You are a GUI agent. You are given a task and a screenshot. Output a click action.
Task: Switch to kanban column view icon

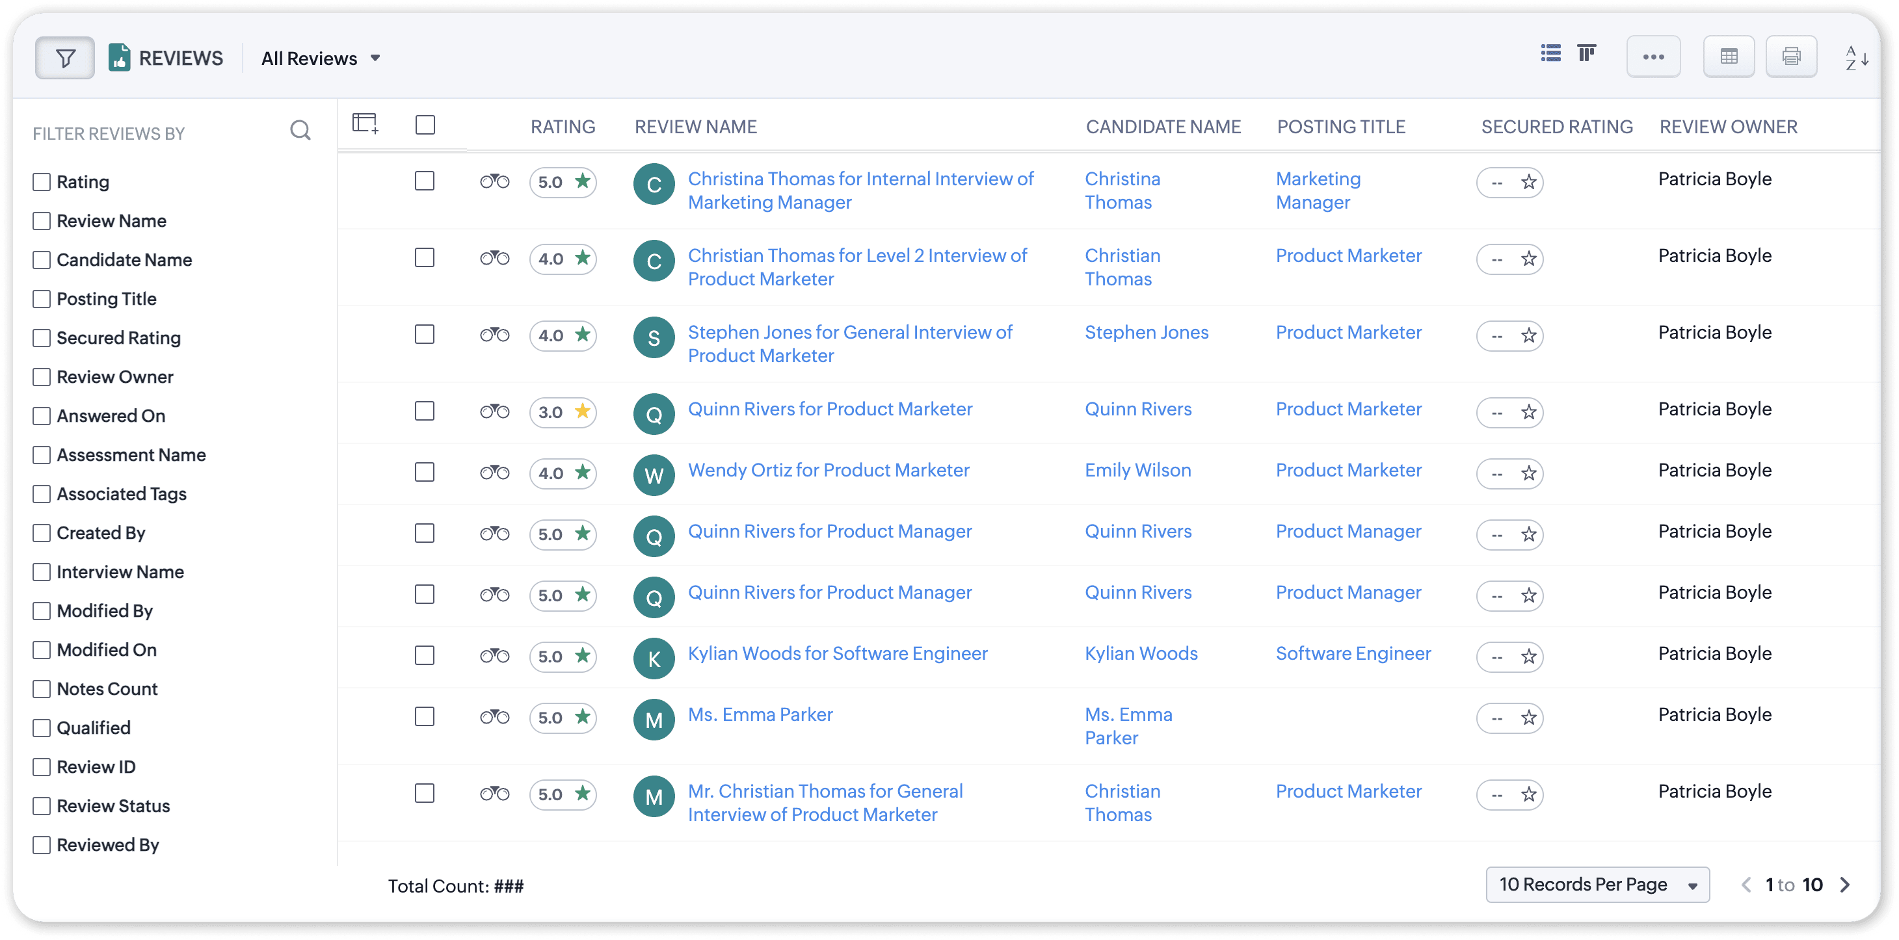[x=1586, y=54]
